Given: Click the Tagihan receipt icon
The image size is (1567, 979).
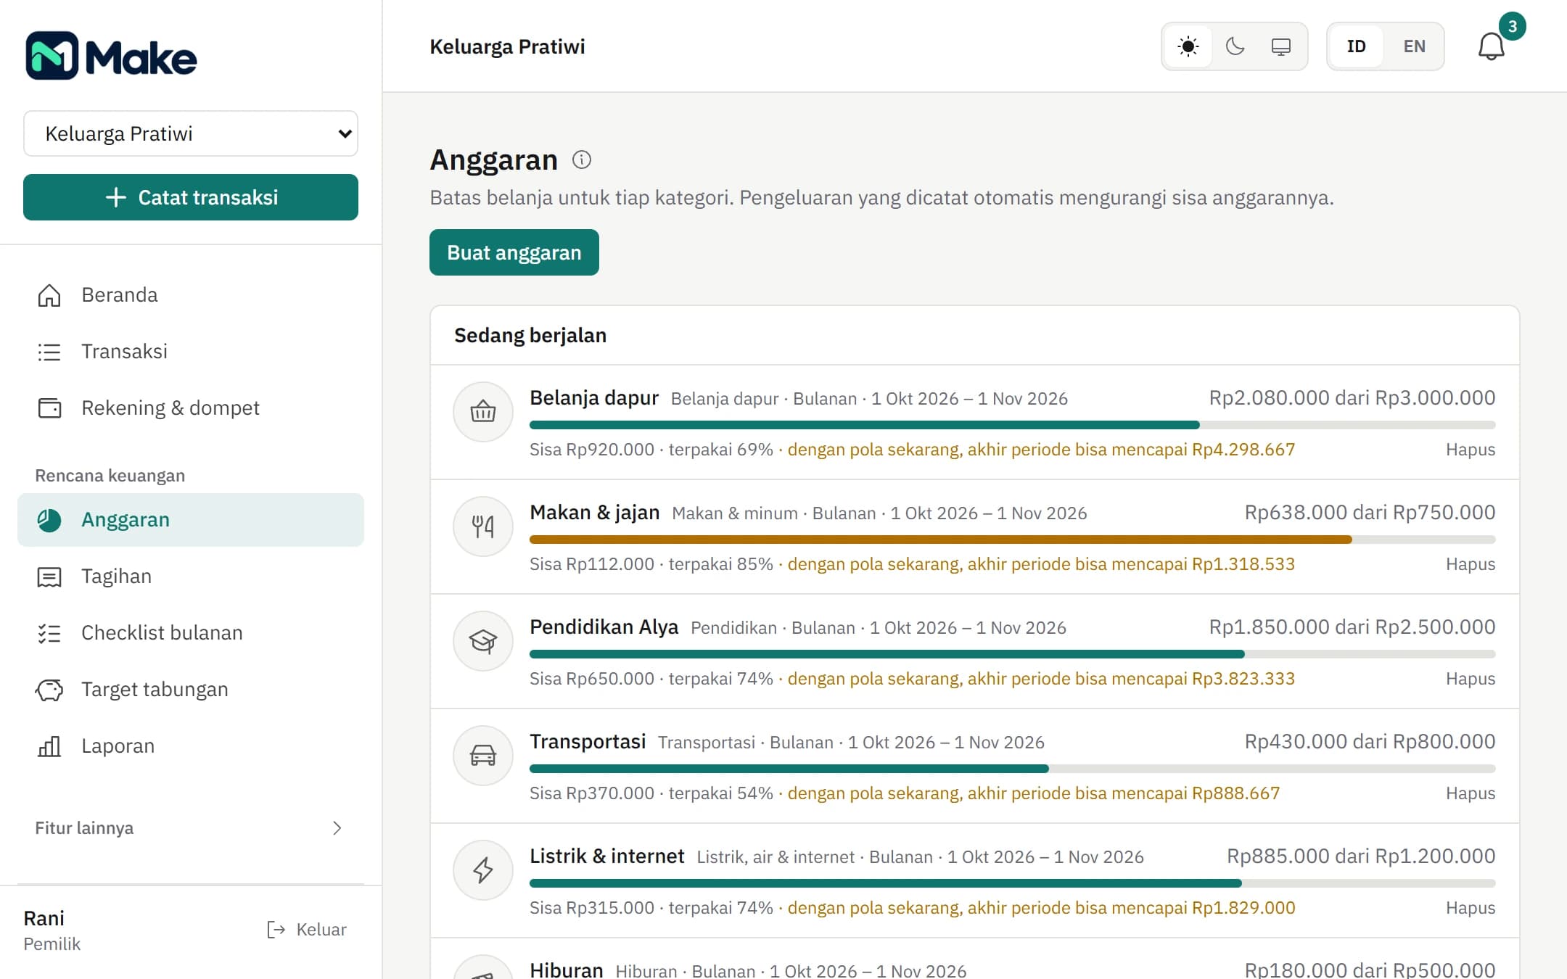Looking at the screenshot, I should (49, 577).
